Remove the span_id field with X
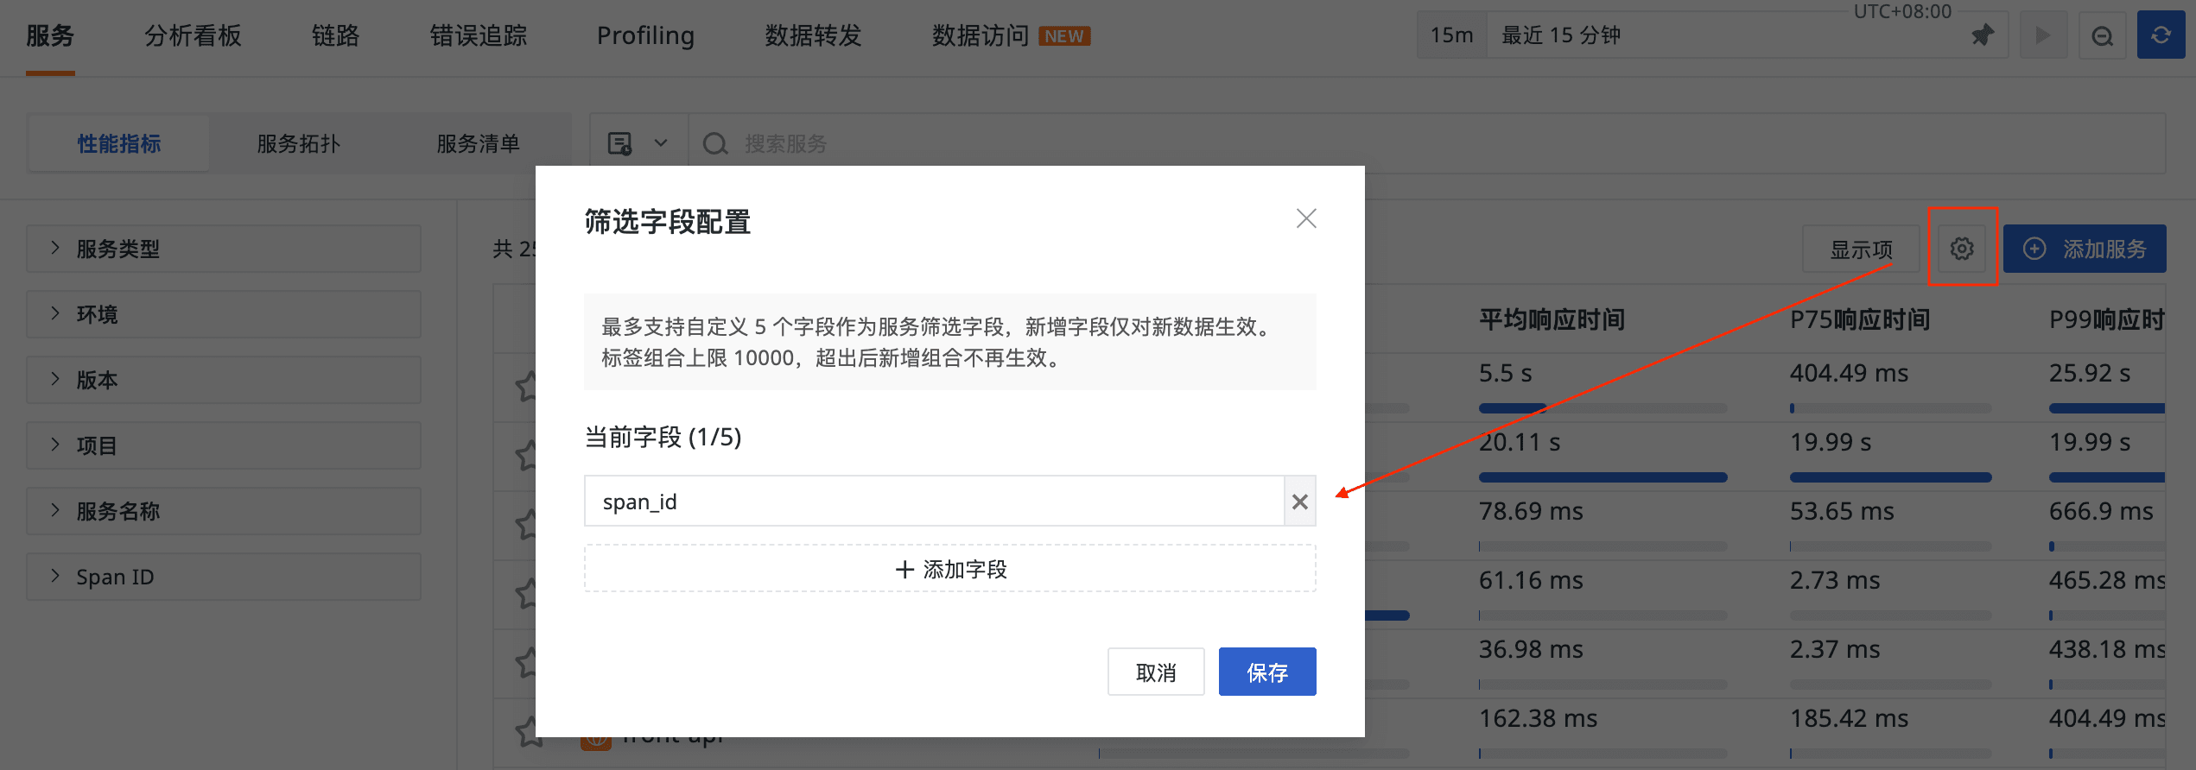 pyautogui.click(x=1299, y=502)
